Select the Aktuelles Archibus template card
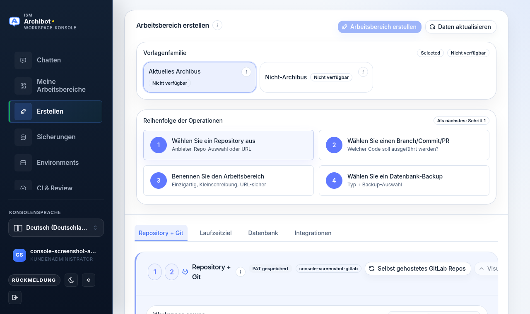This screenshot has width=530, height=314. click(x=200, y=77)
